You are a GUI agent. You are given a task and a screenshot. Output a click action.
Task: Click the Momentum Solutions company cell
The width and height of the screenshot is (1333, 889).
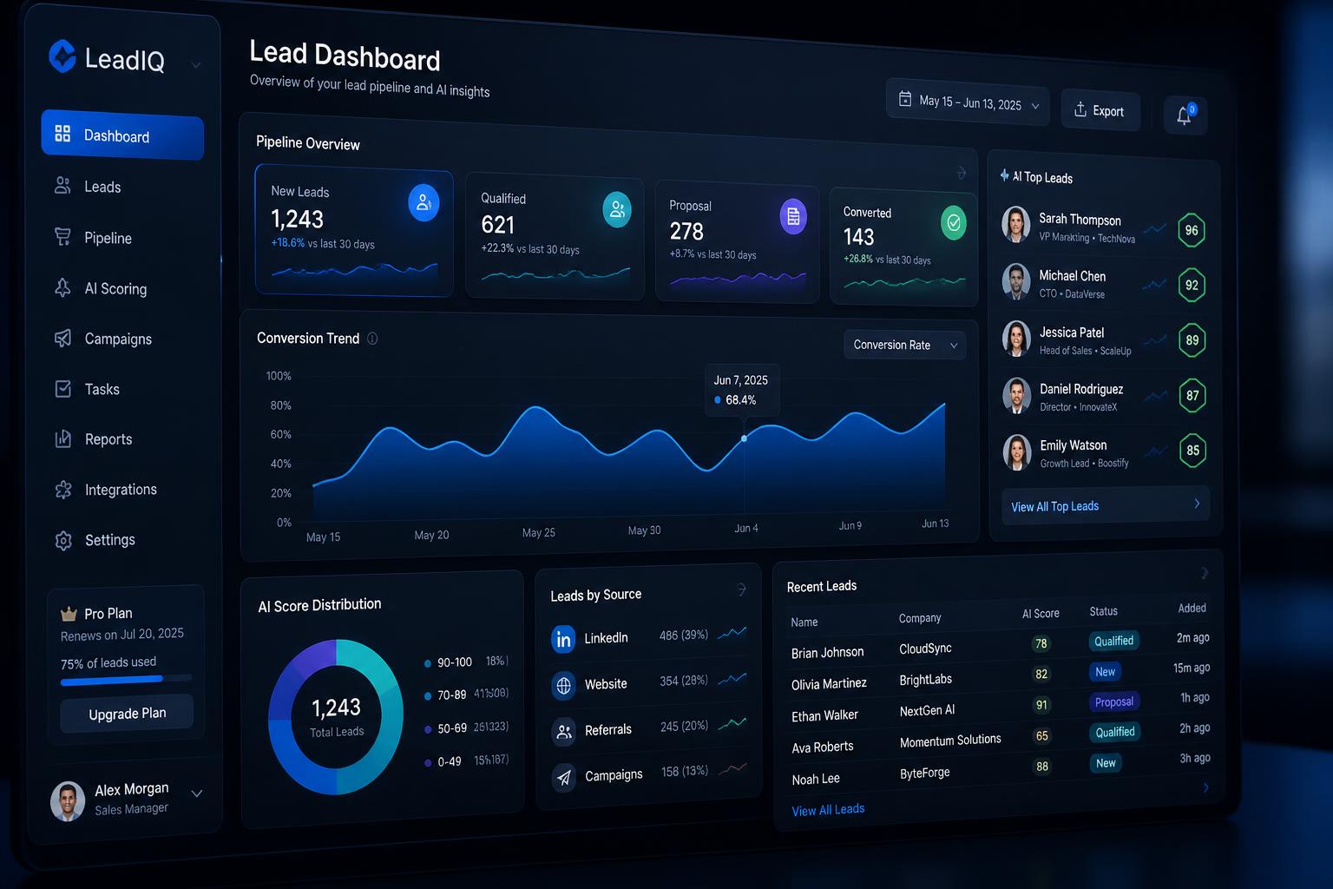point(950,741)
